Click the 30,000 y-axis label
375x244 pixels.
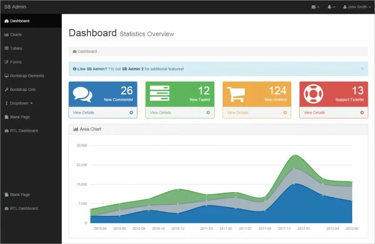[x=81, y=145]
